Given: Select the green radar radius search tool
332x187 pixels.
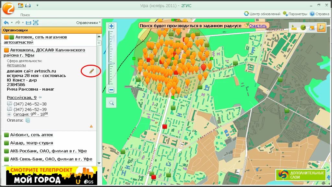Looking at the screenshot, I should (x=303, y=27).
